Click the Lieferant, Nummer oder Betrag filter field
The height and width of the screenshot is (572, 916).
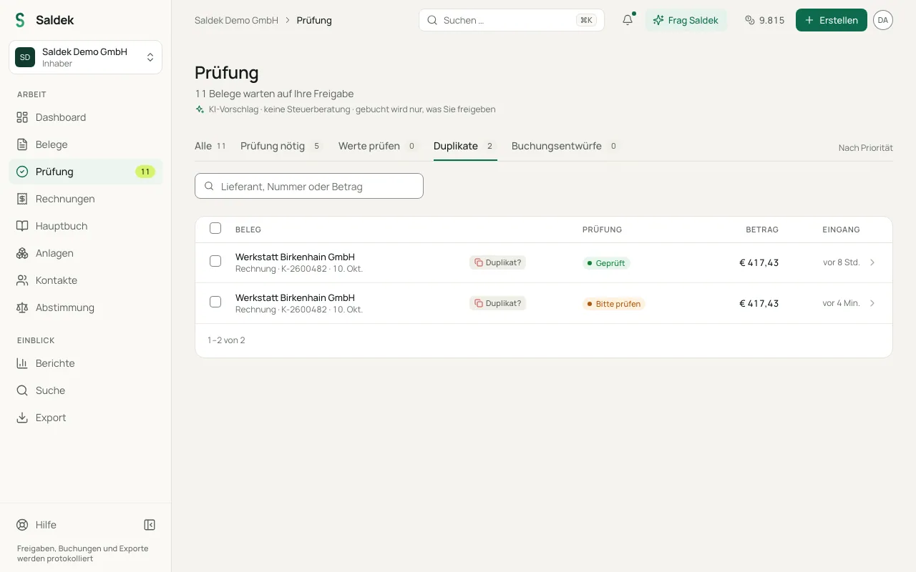coord(309,186)
